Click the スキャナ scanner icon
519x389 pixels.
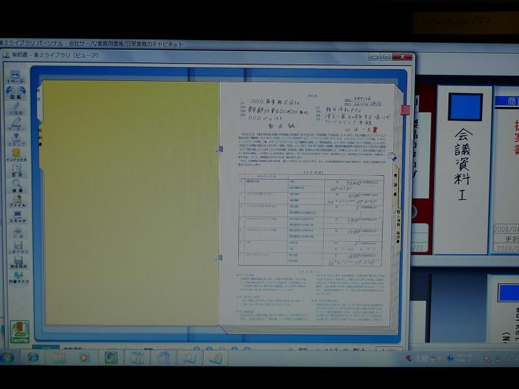(17, 217)
